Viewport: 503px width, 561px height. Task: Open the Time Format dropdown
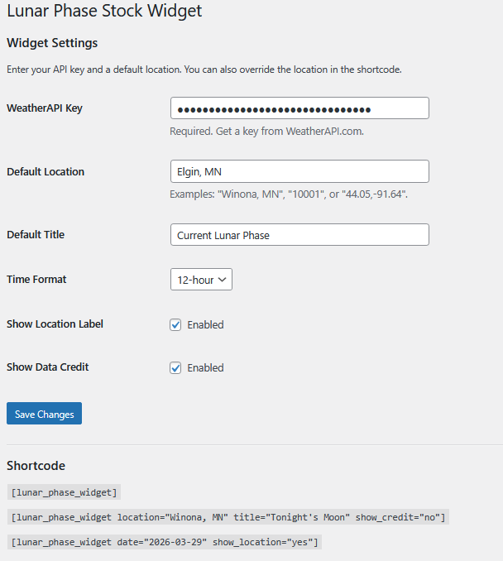click(201, 280)
